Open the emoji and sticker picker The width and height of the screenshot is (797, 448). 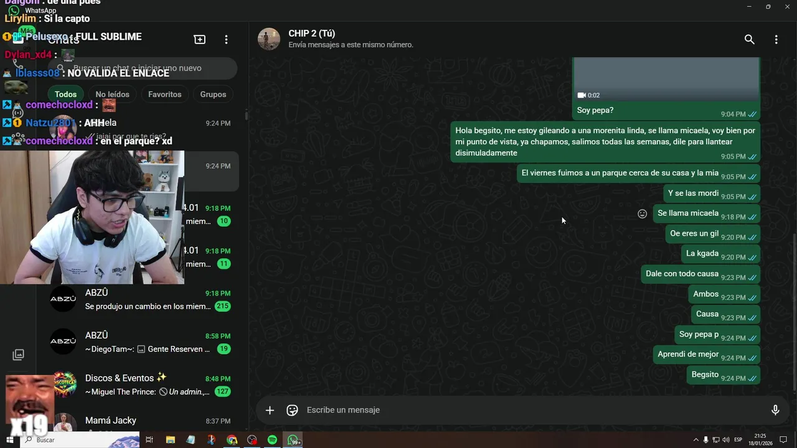(292, 410)
